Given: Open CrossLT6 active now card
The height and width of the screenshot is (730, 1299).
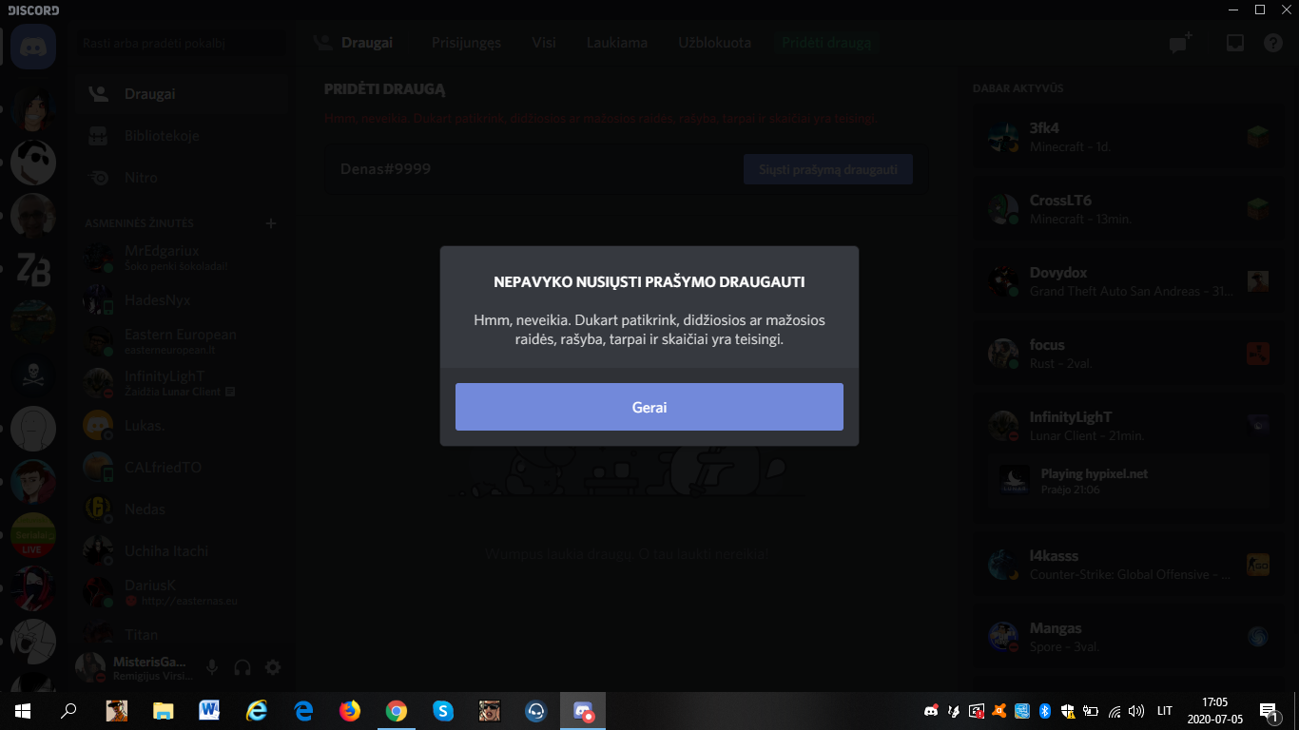Looking at the screenshot, I should 1128,210.
